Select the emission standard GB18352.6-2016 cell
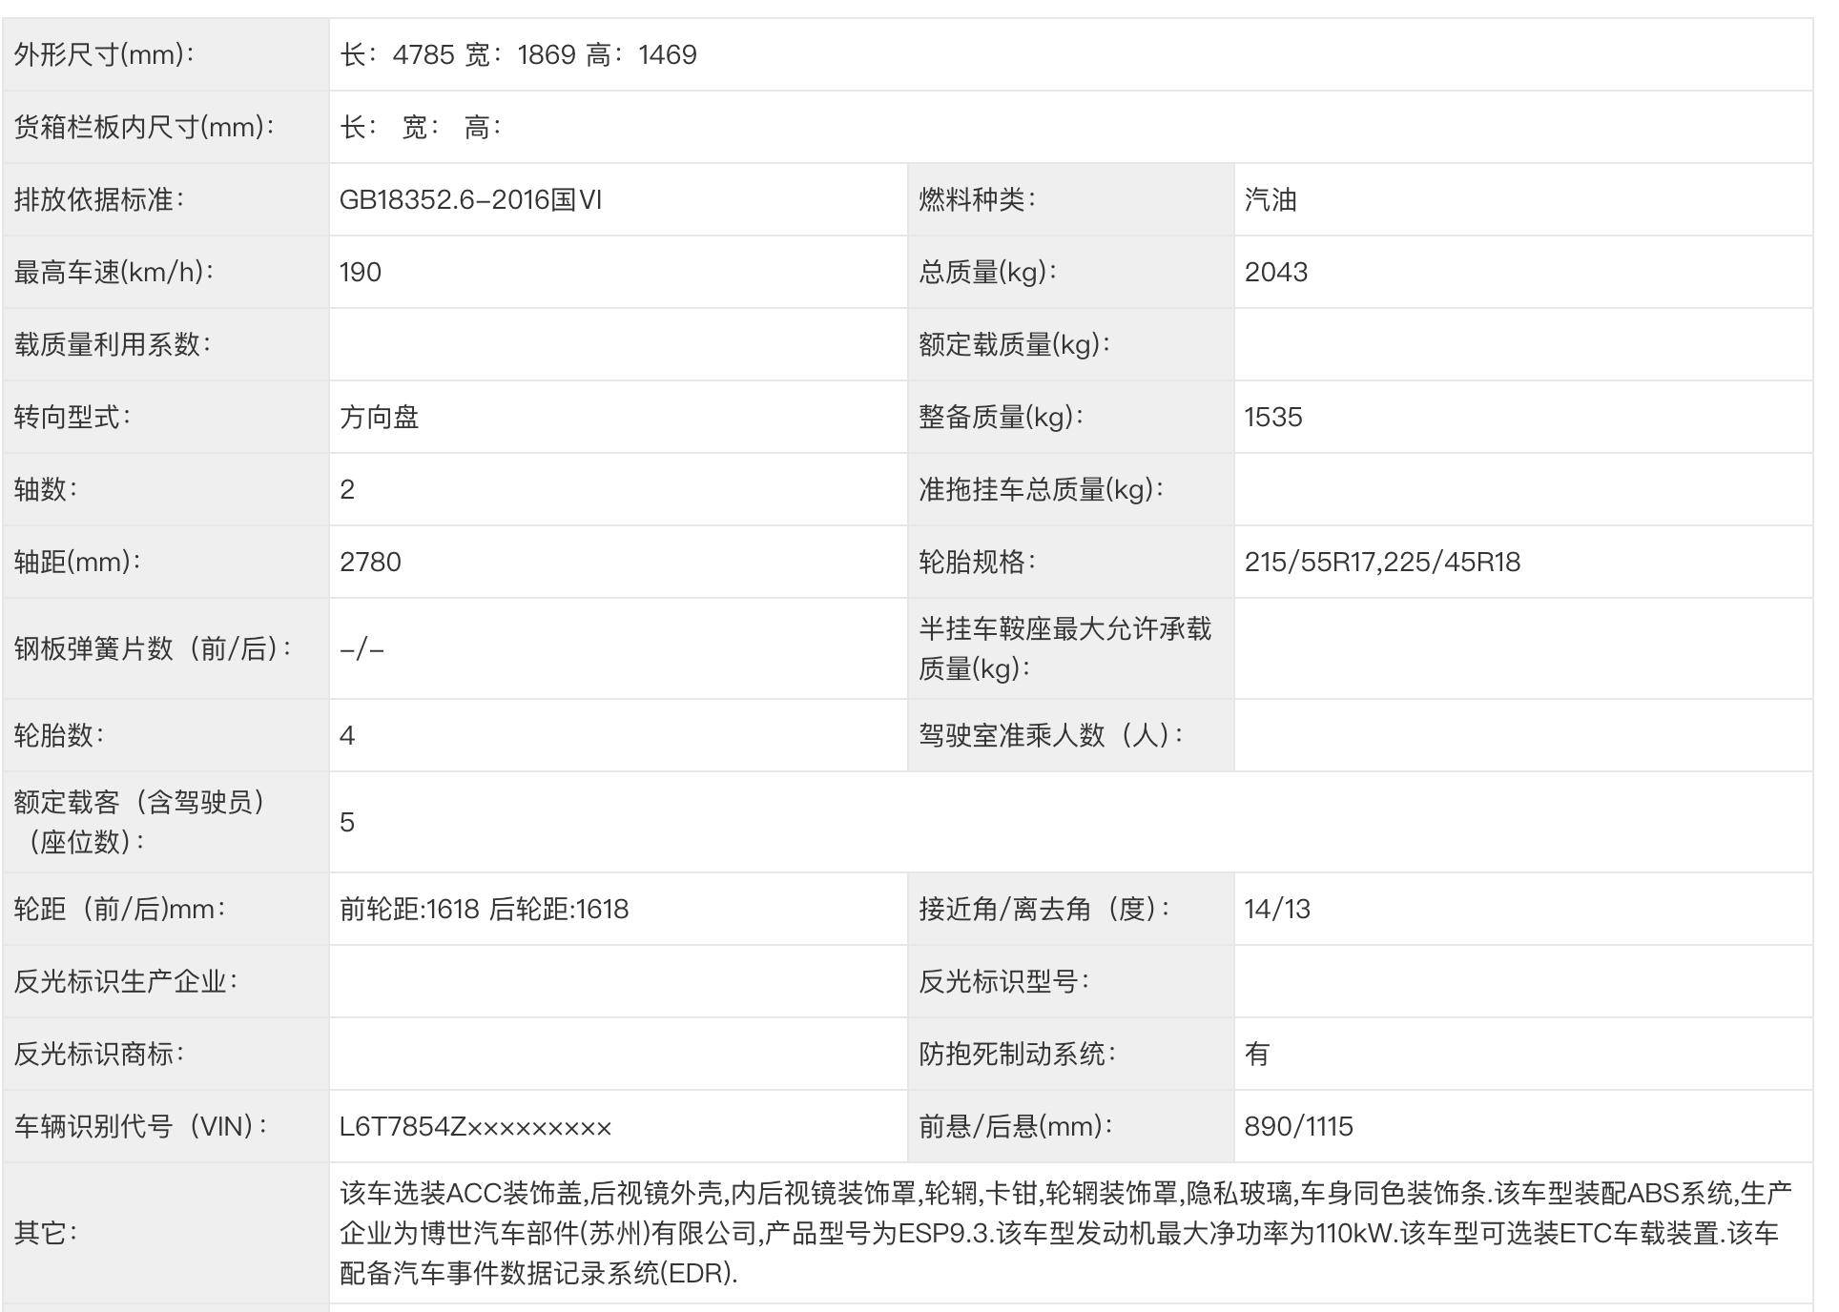The height and width of the screenshot is (1312, 1839). click(470, 199)
